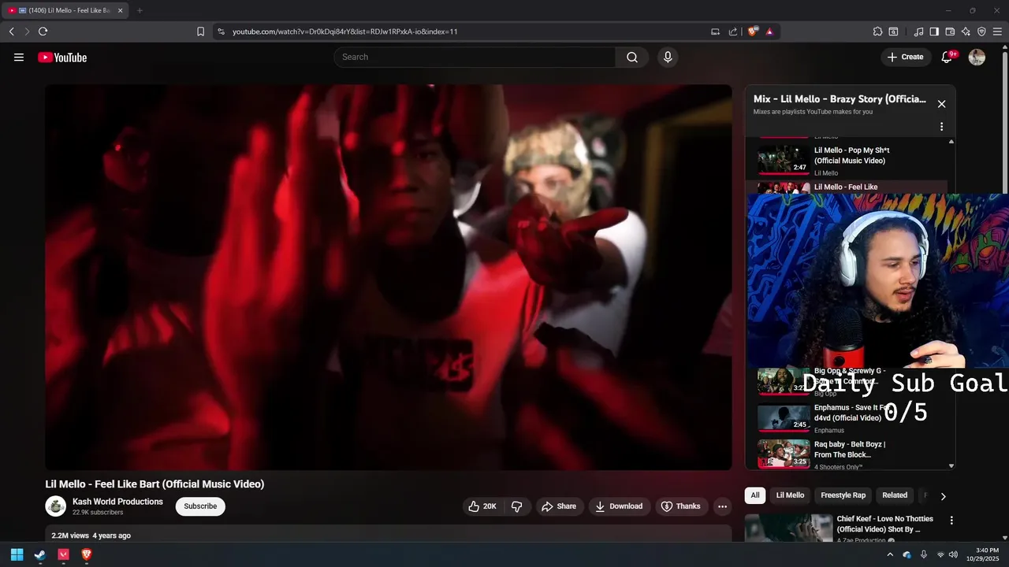Close the Lil Mello browser tab
The image size is (1009, 567).
click(121, 10)
